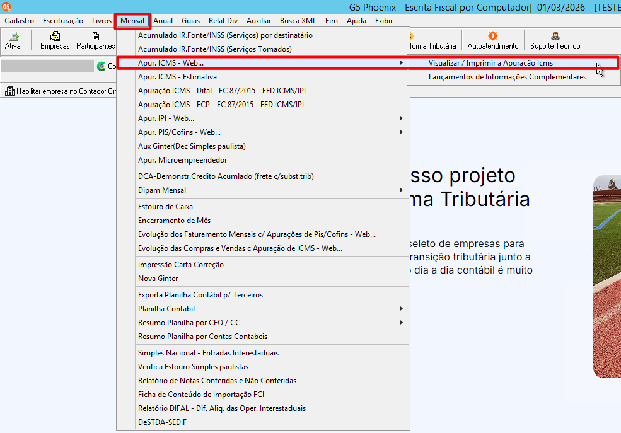Open the Exibir menu
The height and width of the screenshot is (433, 621).
(x=384, y=21)
